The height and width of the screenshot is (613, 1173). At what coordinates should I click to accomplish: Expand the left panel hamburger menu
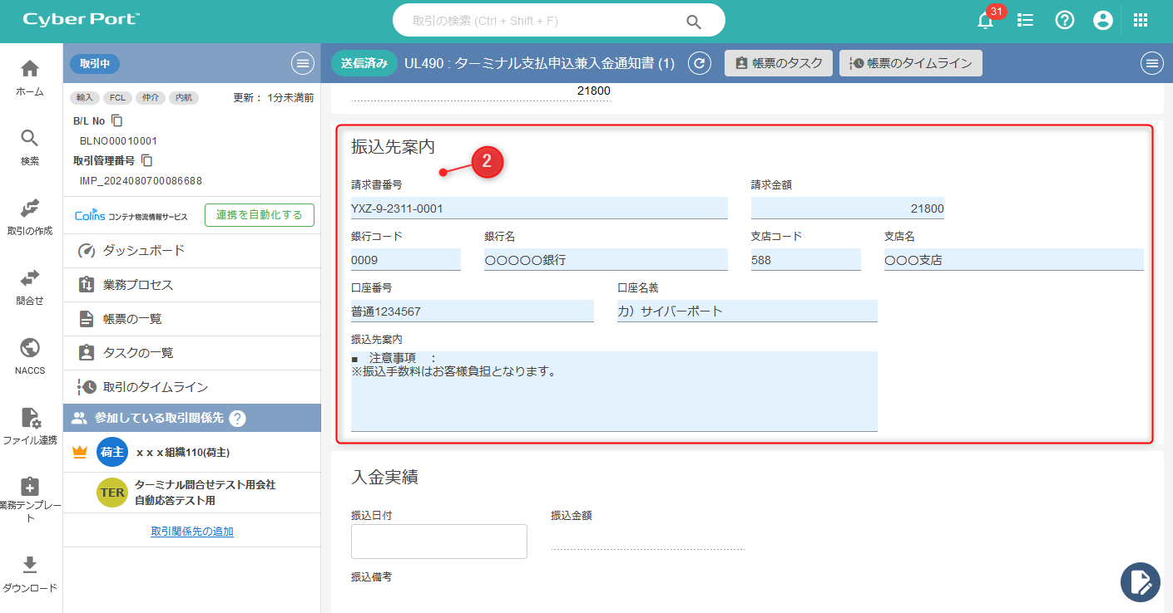(302, 63)
